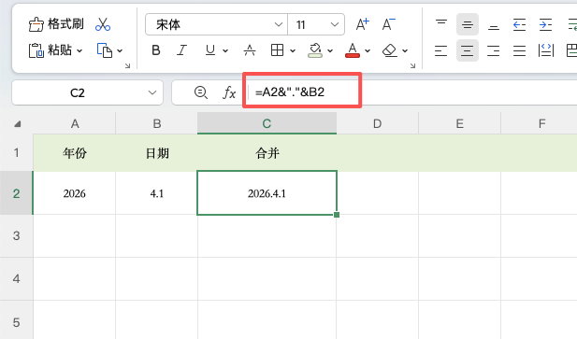Justify text alignment icon
Image resolution: width=577 pixels, height=339 pixels.
click(x=519, y=50)
